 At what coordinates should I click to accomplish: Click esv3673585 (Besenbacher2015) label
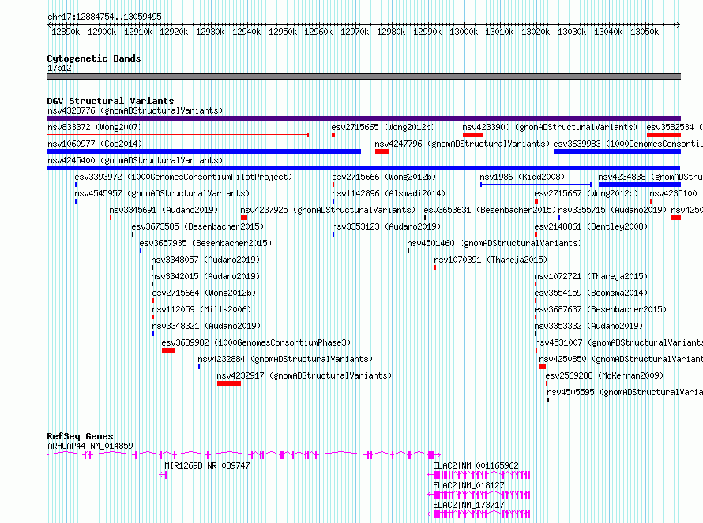197,226
